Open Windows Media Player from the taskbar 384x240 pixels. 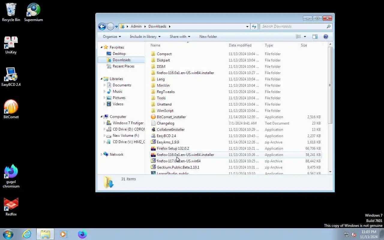pyautogui.click(x=64, y=234)
